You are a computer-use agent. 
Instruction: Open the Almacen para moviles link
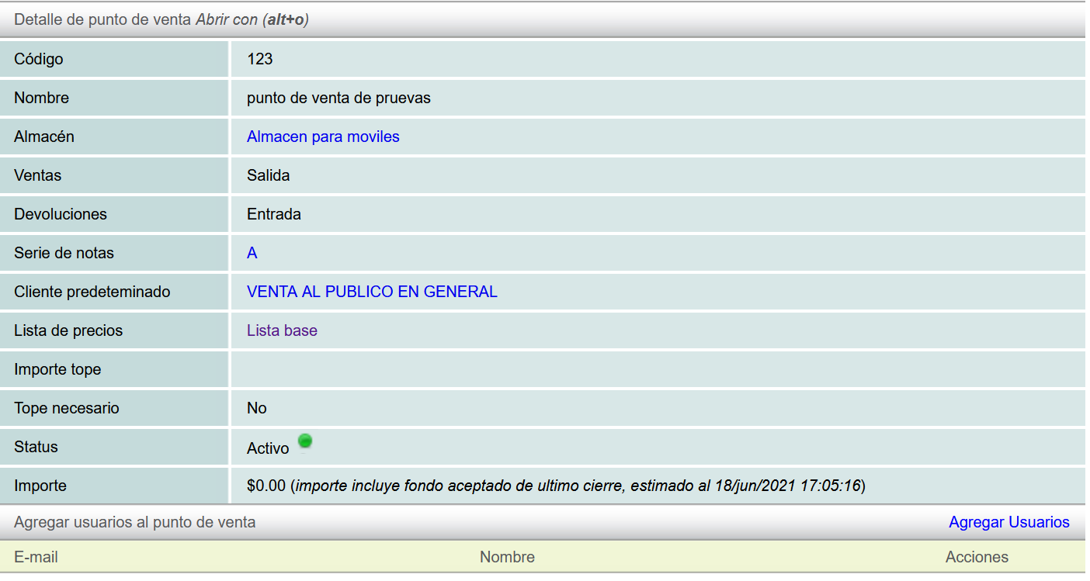(323, 137)
